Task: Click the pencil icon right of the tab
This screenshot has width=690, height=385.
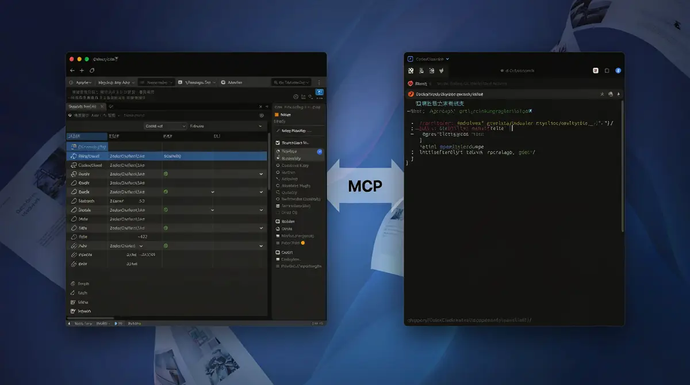Action: tap(112, 106)
